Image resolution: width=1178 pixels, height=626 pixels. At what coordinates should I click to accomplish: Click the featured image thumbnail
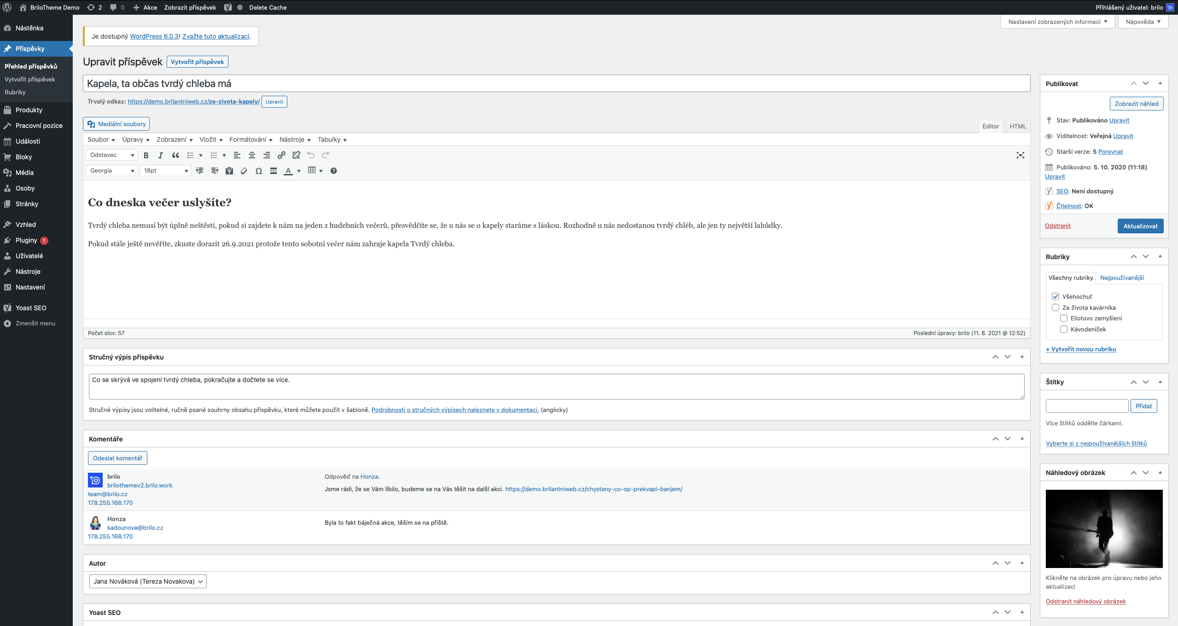point(1104,528)
